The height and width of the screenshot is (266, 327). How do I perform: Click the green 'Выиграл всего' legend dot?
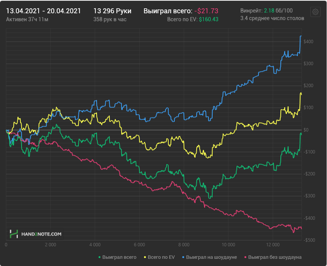pyautogui.click(x=100, y=257)
